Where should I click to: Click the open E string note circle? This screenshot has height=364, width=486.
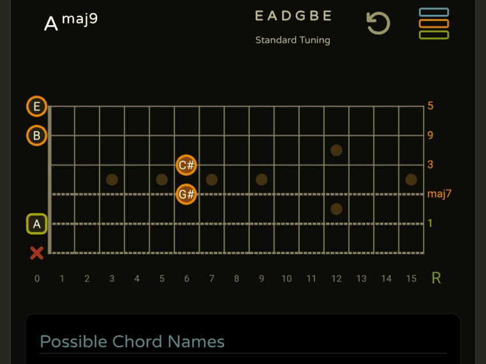(x=37, y=106)
